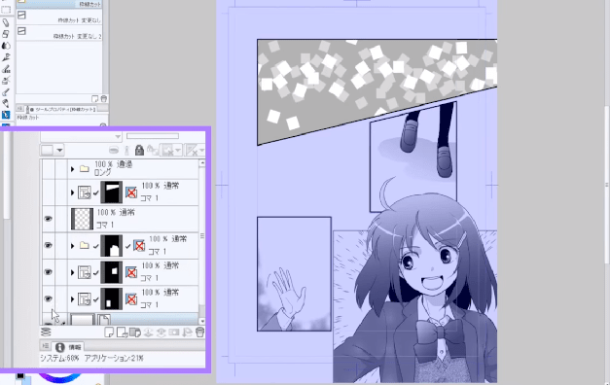Screen dimensions: 610x385
Task: Select the Blend (water drops) tool
Action: pos(6,46)
